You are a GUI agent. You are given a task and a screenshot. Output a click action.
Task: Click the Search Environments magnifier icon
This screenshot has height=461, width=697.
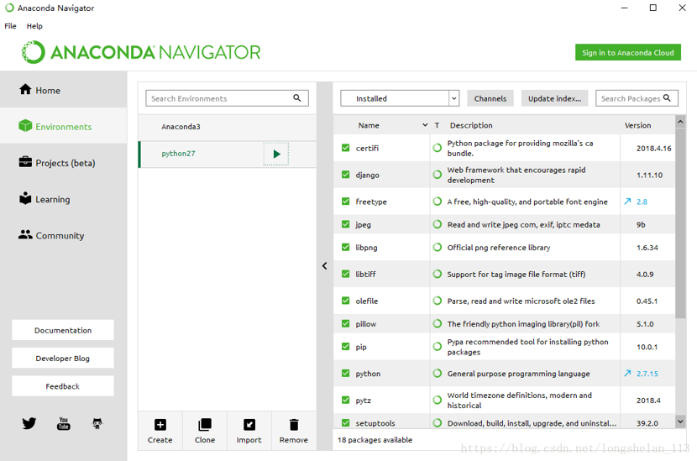(297, 97)
